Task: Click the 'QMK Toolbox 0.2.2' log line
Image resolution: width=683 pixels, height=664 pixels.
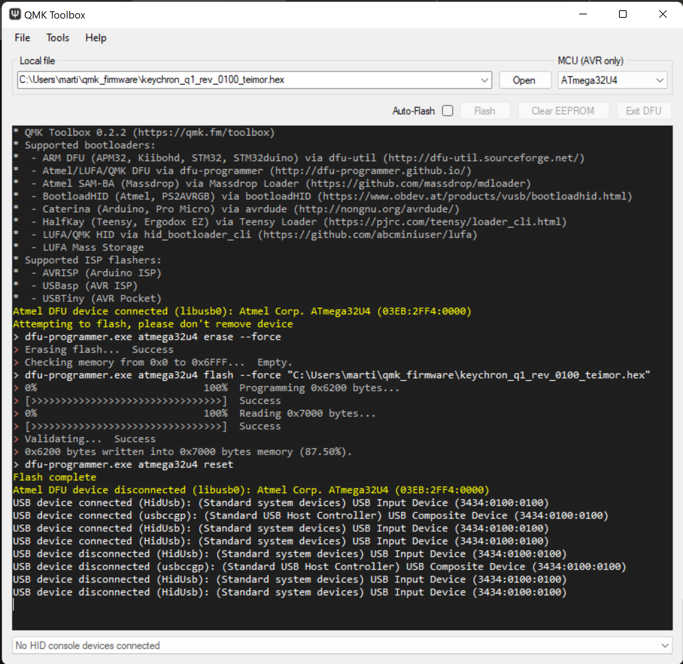Action: pyautogui.click(x=144, y=132)
